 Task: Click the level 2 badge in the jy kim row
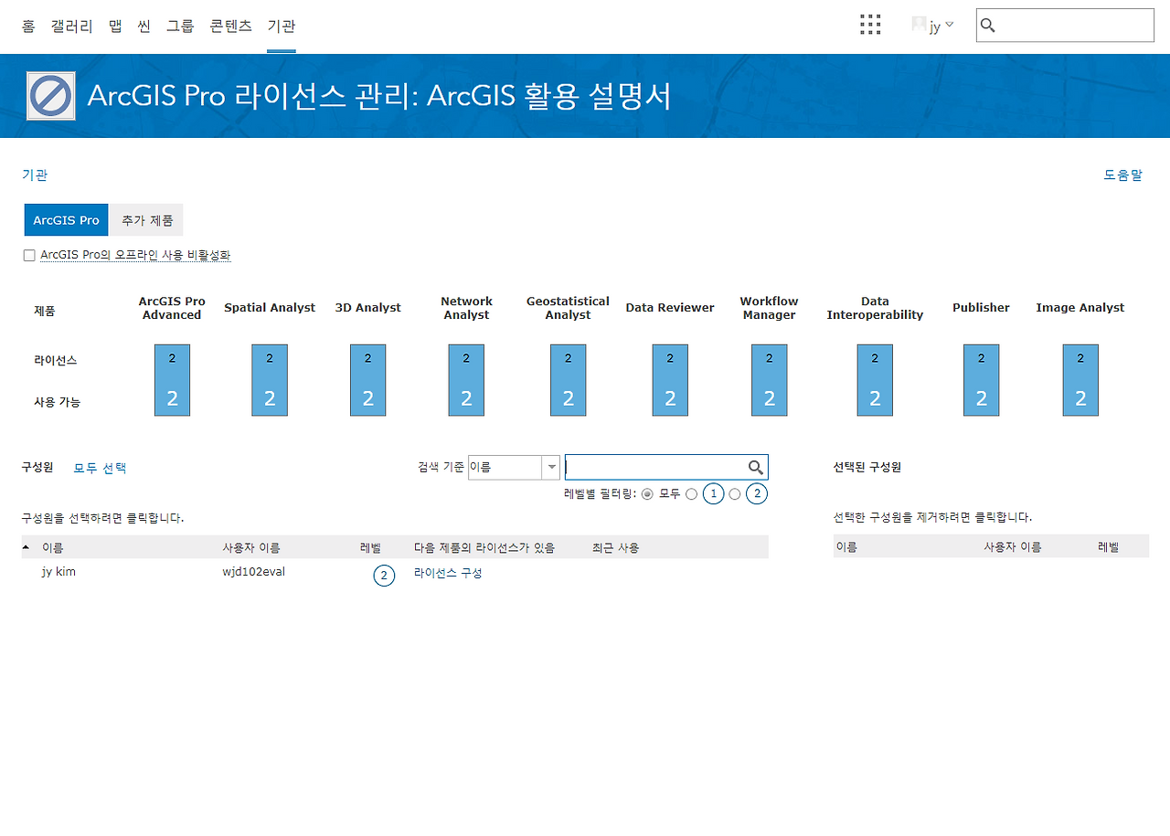384,576
